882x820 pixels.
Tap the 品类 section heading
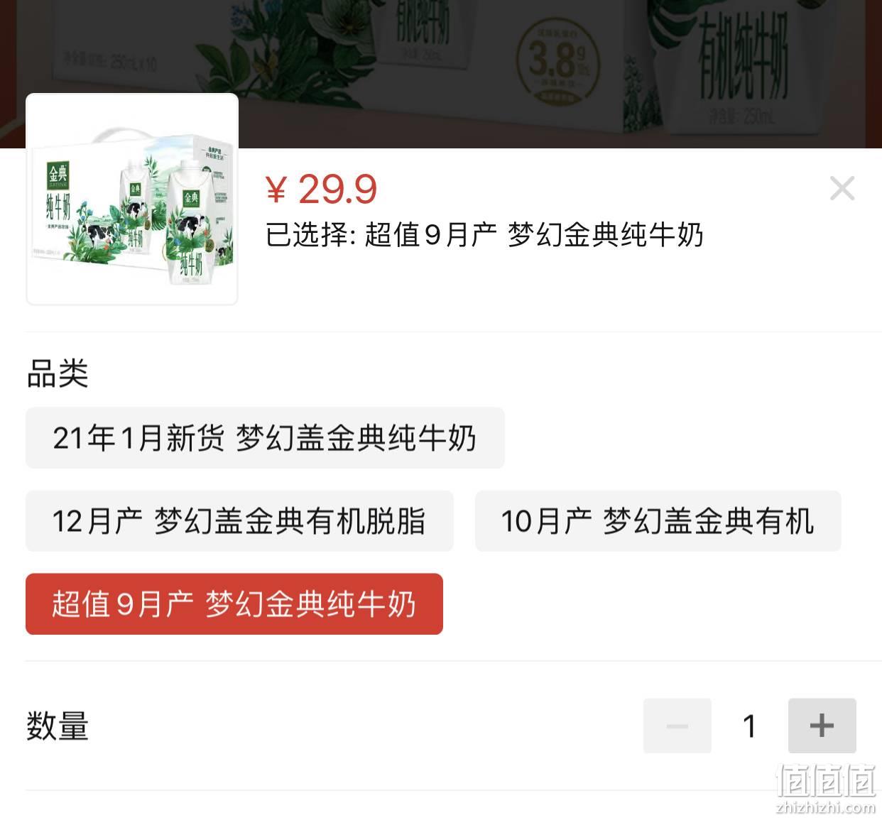click(x=58, y=373)
